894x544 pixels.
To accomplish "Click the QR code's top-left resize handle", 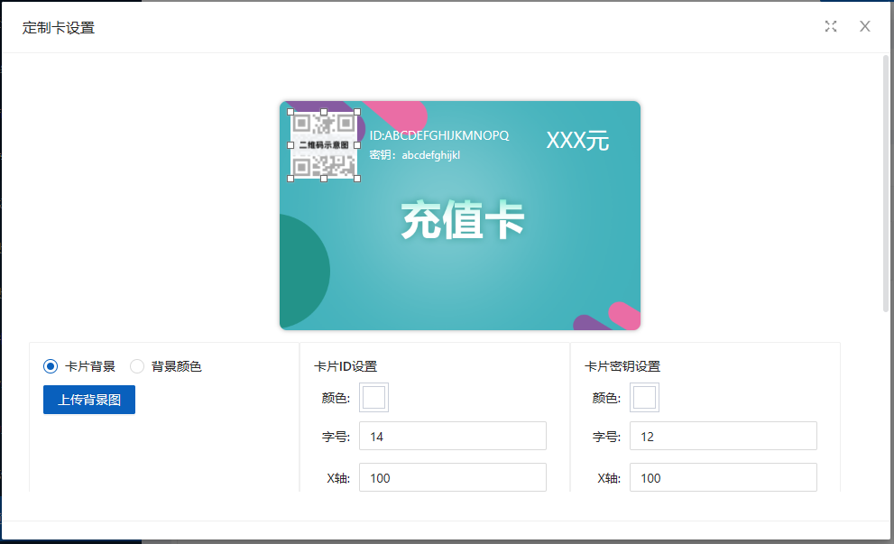I will pos(290,112).
